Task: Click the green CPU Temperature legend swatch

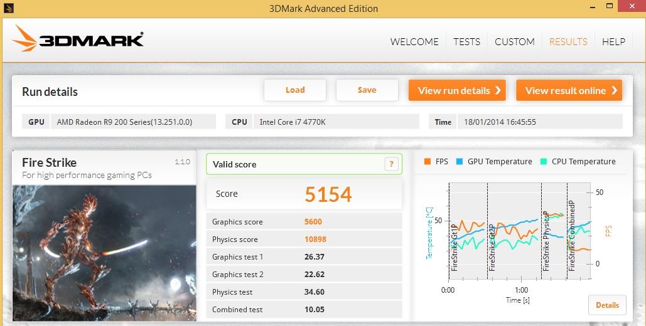Action: point(544,162)
